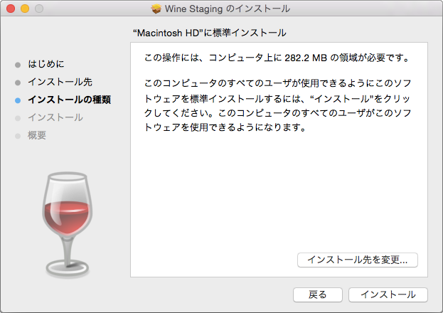
Task: Click the paragraph starting このコンピュータのすべてのユーザ
Action: [277, 105]
